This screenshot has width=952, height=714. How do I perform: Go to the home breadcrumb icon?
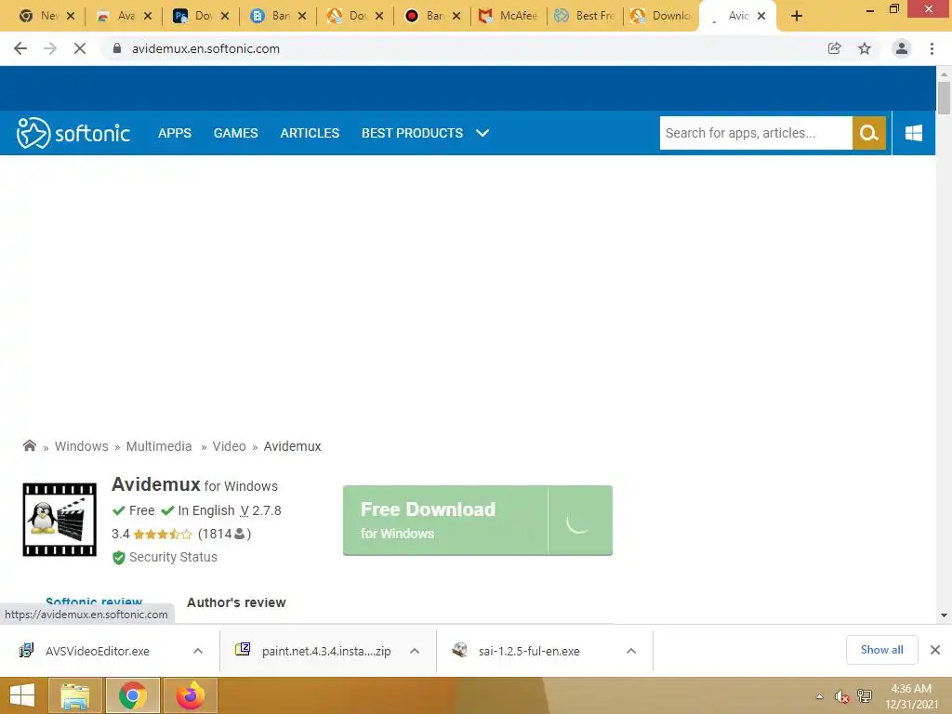[29, 445]
